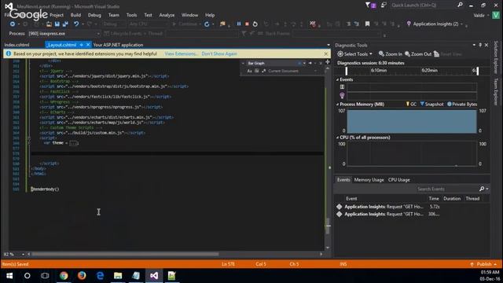This screenshot has height=283, width=503.
Task: Collapse the Process Memory (MB) graph
Action: 337,105
